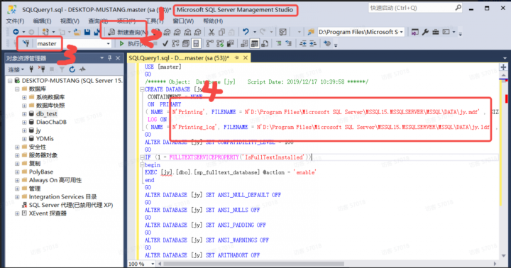Click the Query Options icon
511x268 pixels.
[186, 43]
